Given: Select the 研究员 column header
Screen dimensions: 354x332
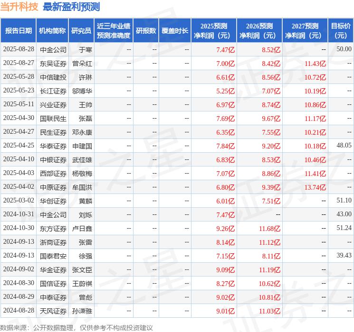Looking at the screenshot, I should 81,31.
